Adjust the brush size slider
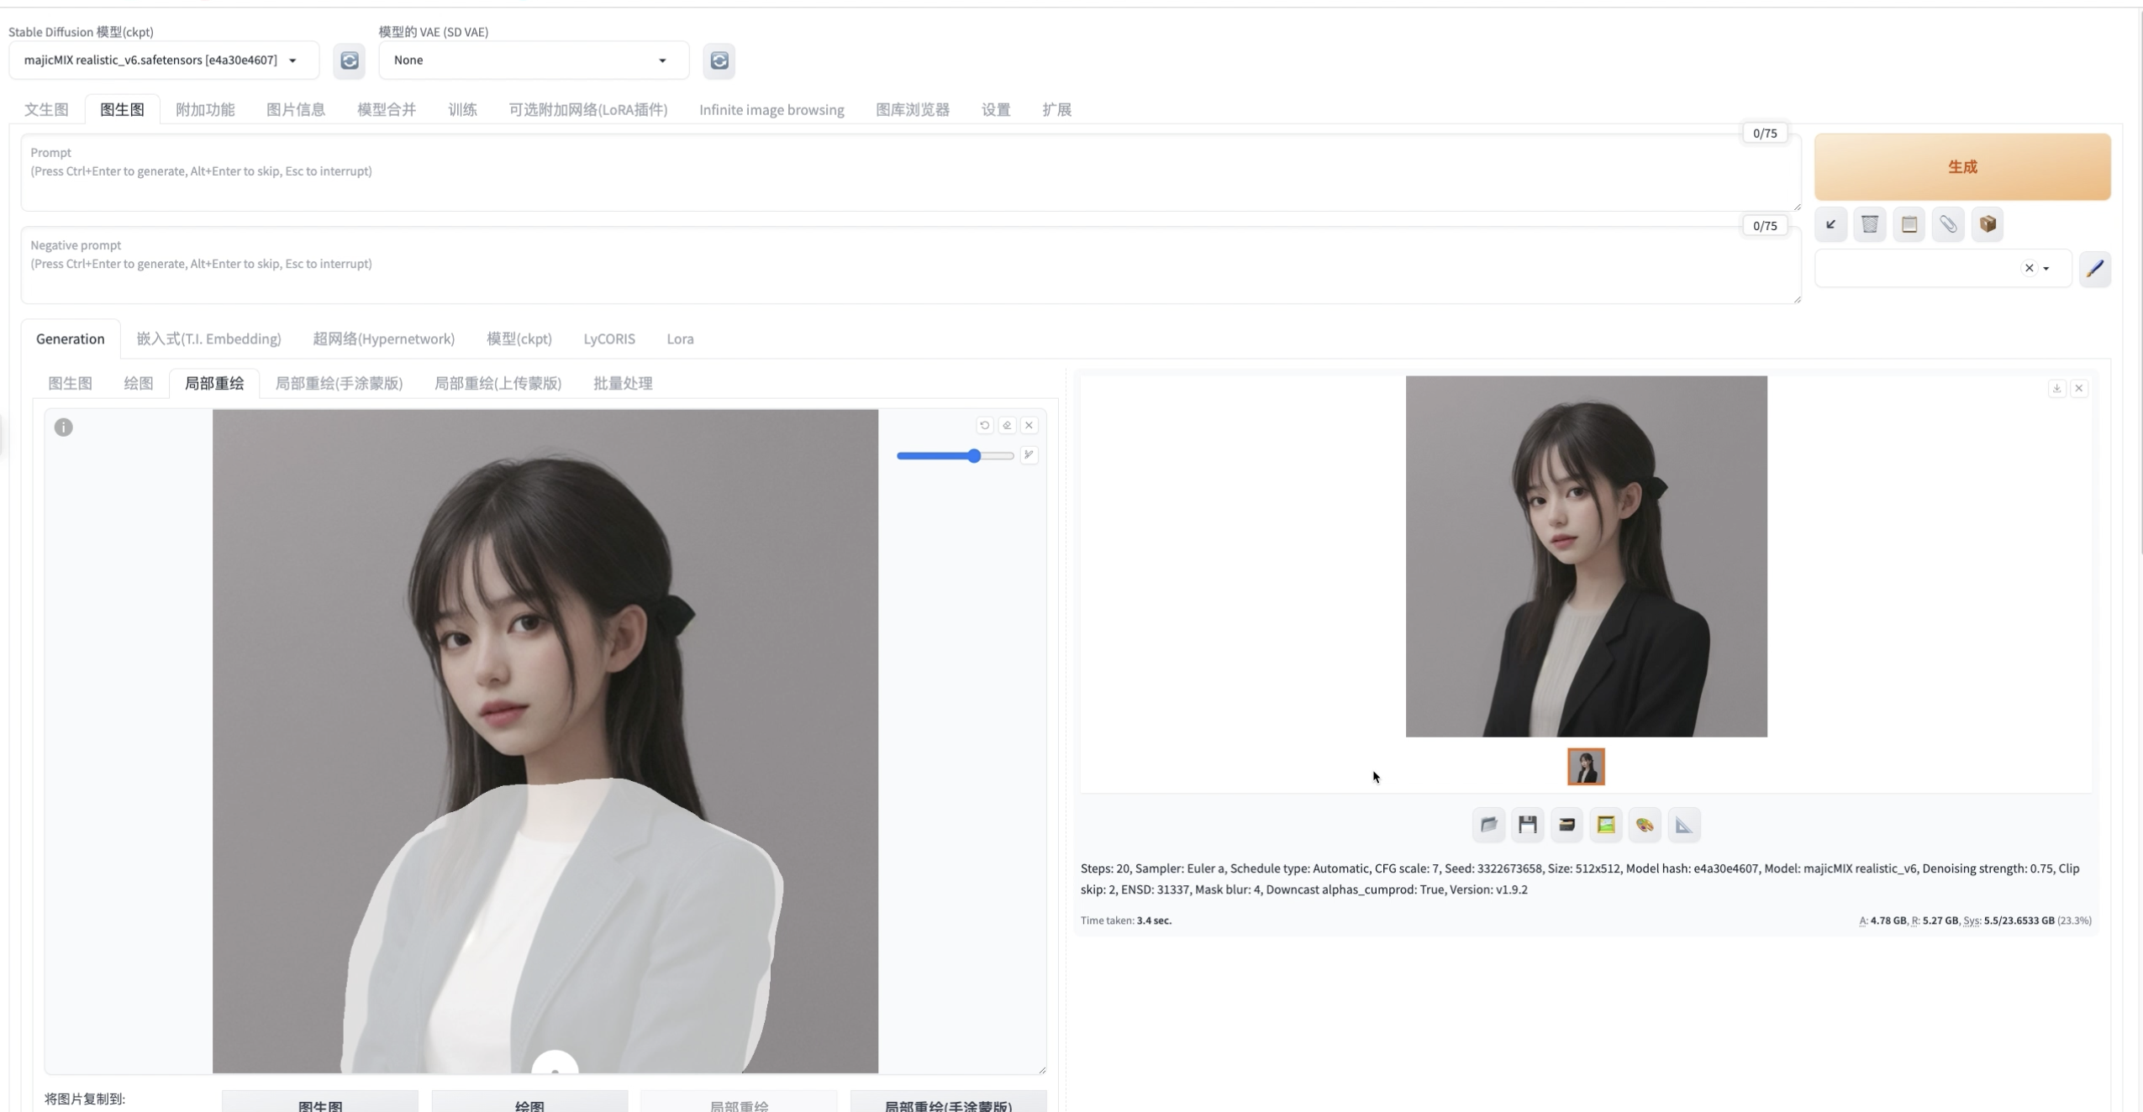Viewport: 2143px width, 1112px height. 956,455
